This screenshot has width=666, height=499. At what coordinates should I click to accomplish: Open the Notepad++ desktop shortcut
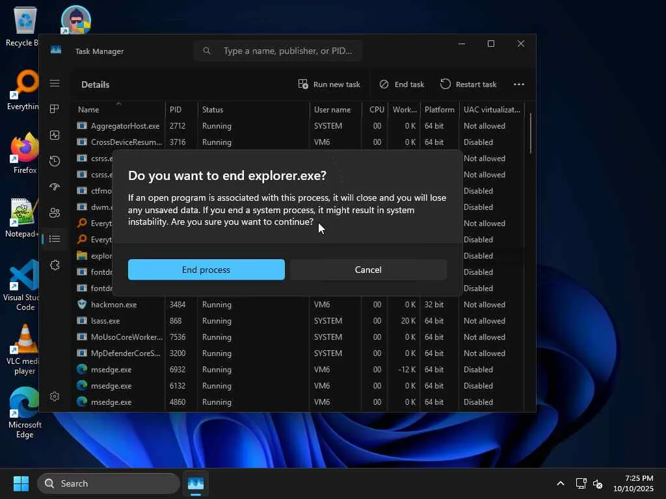pos(22,217)
